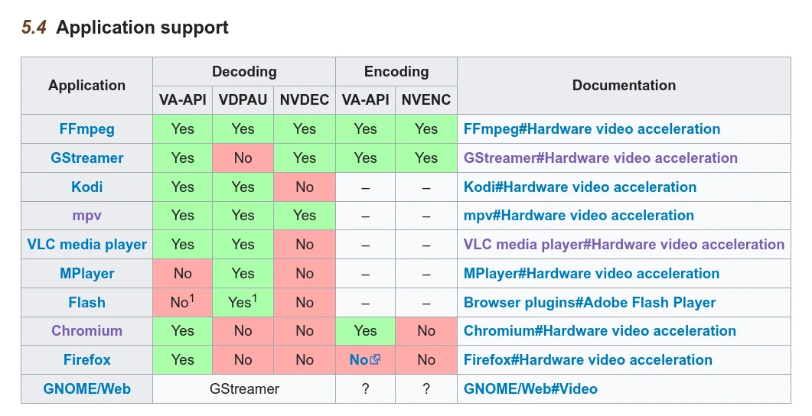Click the GStreamer application link
812x416 pixels.
(x=86, y=158)
